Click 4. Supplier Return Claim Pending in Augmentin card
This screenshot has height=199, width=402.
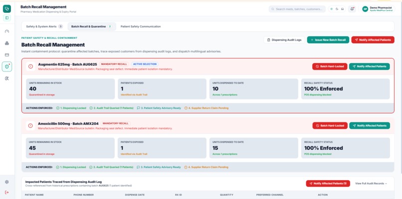coord(206,108)
